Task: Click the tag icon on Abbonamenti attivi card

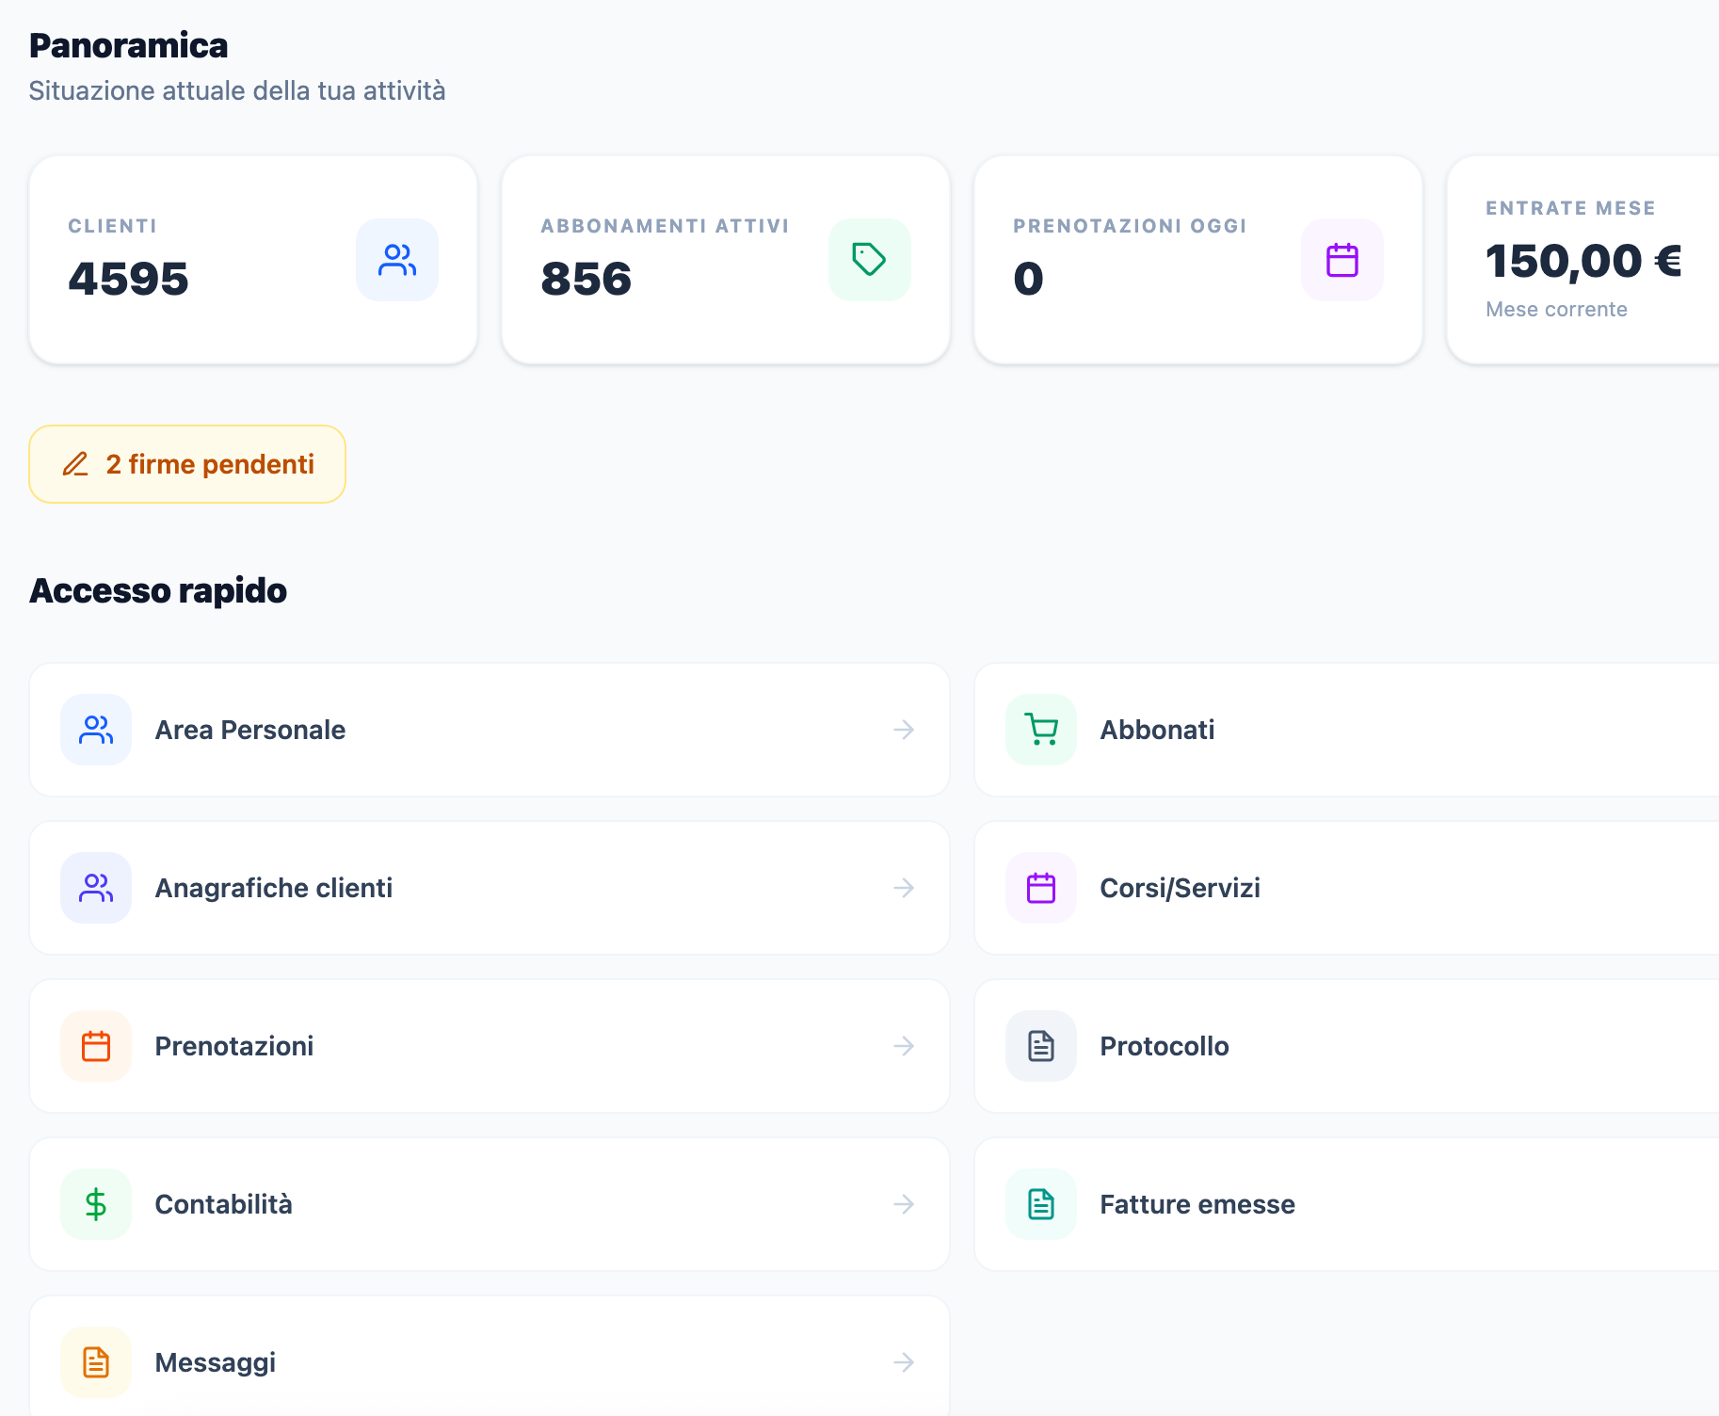Action: click(x=869, y=260)
